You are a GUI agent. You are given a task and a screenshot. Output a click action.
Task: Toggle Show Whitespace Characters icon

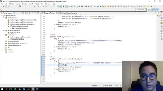coord(74,6)
